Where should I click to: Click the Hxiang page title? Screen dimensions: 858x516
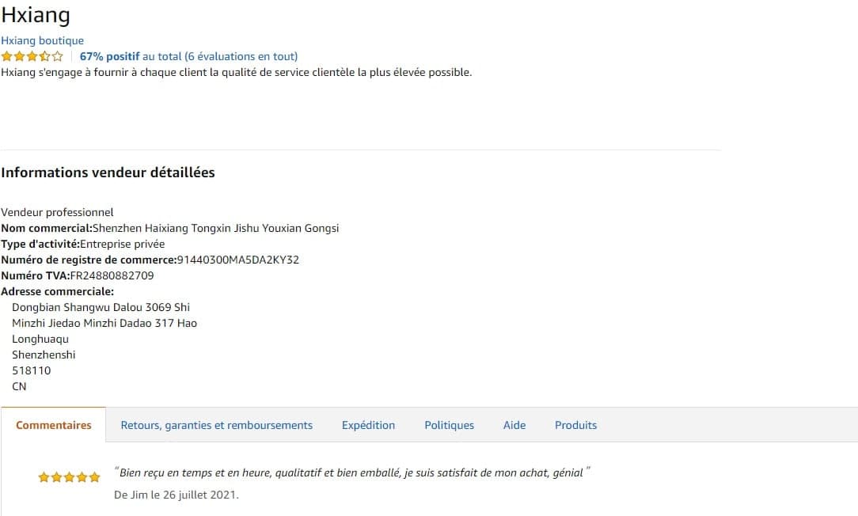36,15
